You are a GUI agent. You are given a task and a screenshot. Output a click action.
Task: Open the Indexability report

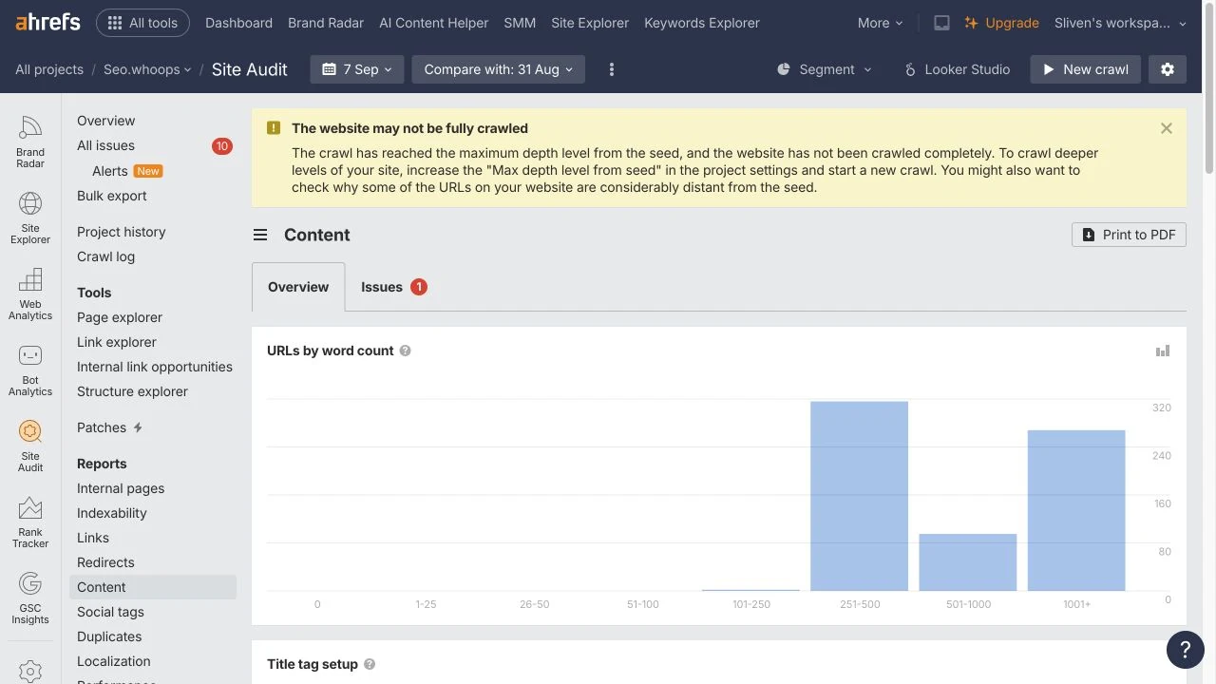(x=112, y=513)
